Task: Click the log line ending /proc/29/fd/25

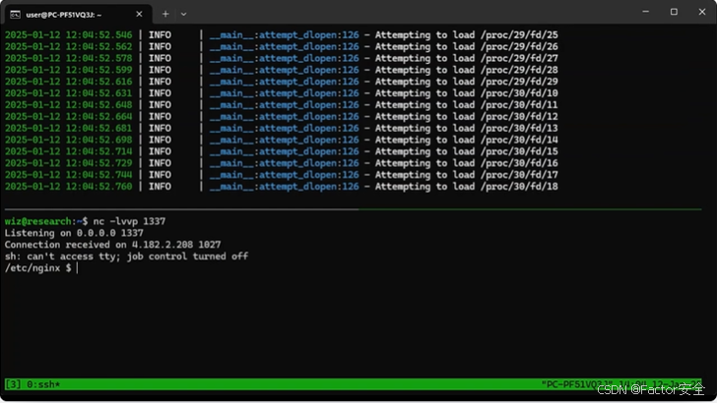Action: point(282,35)
